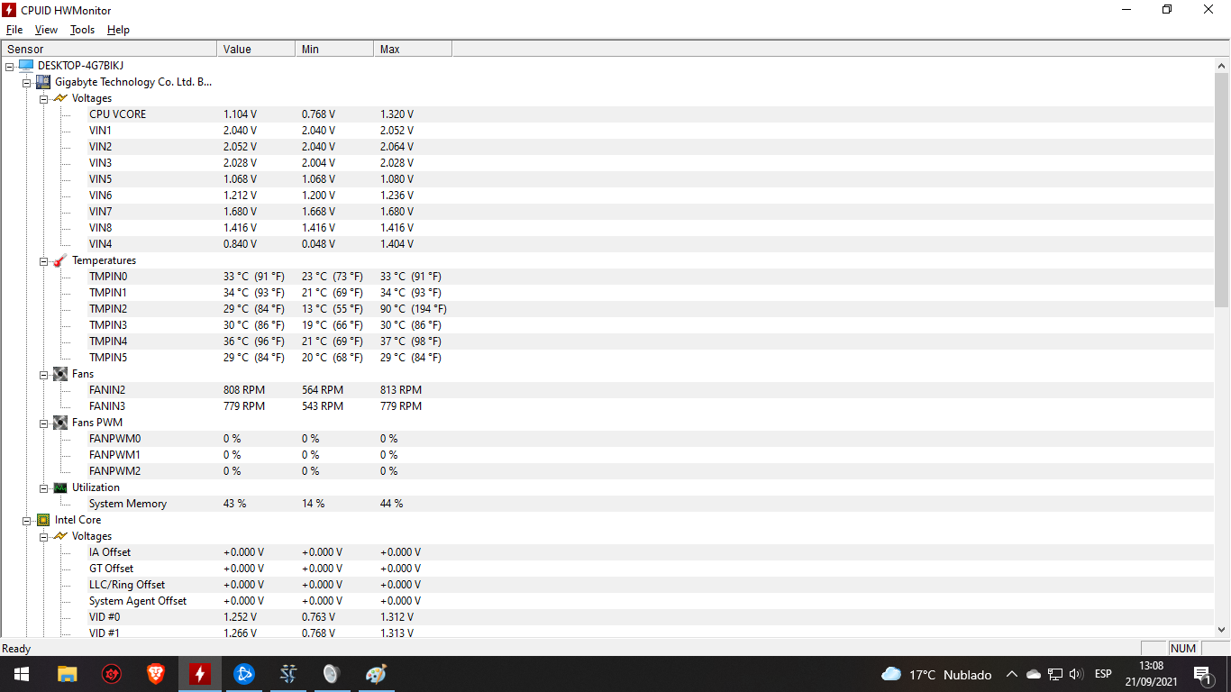Select the FANIN2 fan row
Viewport: 1231px width, 692px height.
pos(651,390)
